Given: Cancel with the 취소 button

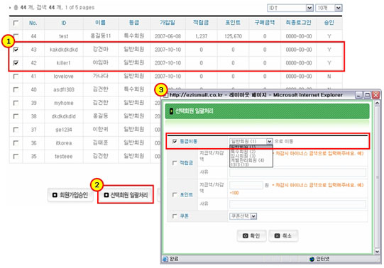Looking at the screenshot, I should [283, 235].
